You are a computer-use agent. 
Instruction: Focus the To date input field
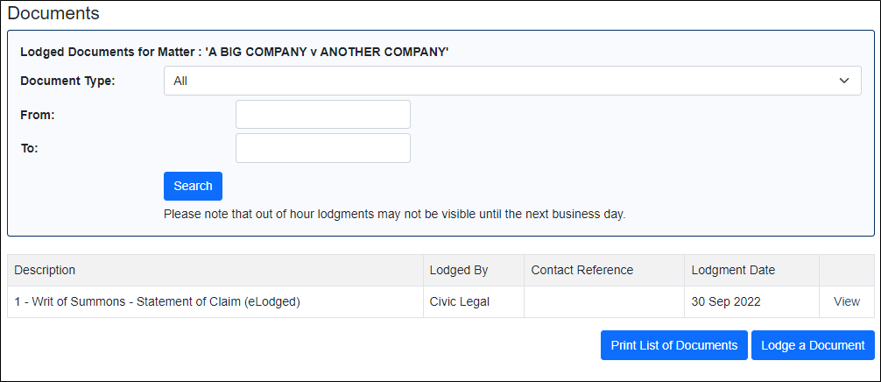[323, 148]
